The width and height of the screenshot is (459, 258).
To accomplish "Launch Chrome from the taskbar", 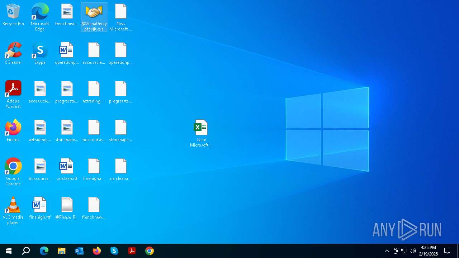I will [x=149, y=251].
